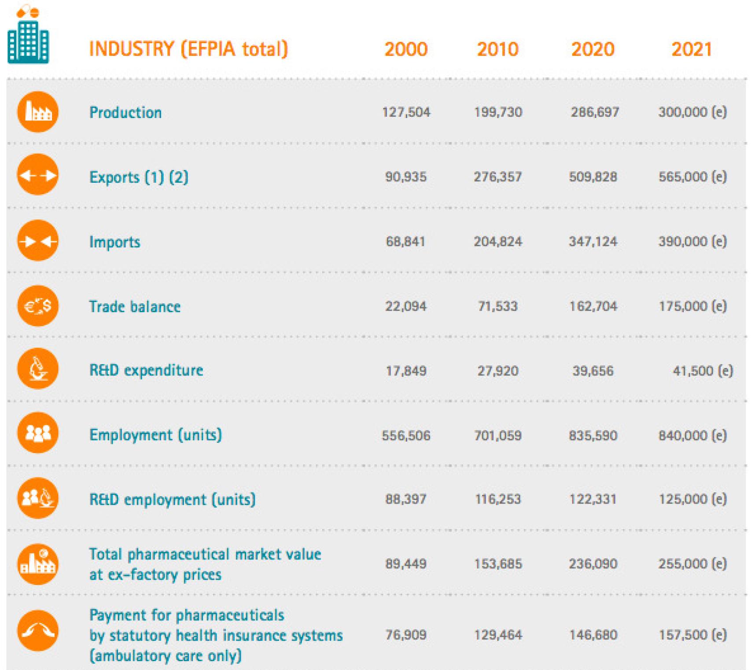
Task: Select the R&D expenditure value 41,500 (e)
Action: [698, 371]
